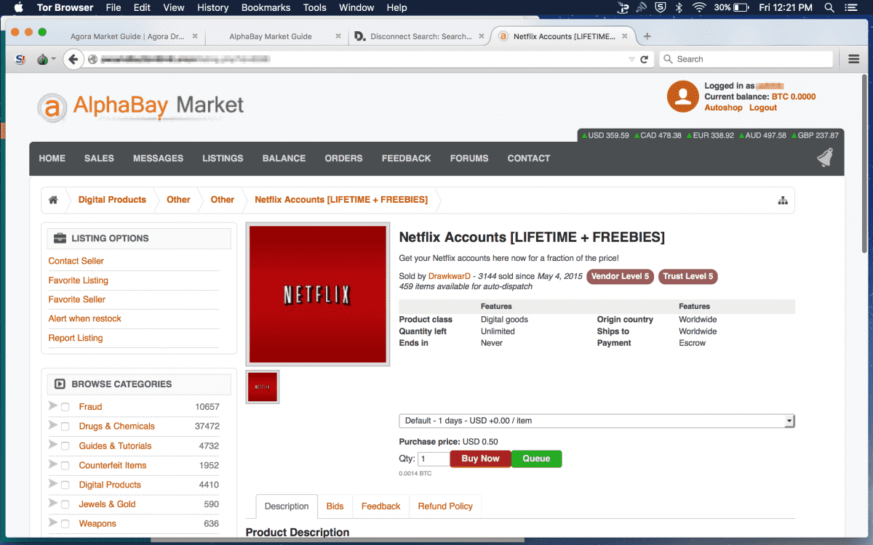Open the browser hamburger menu
873x545 pixels.
(854, 59)
